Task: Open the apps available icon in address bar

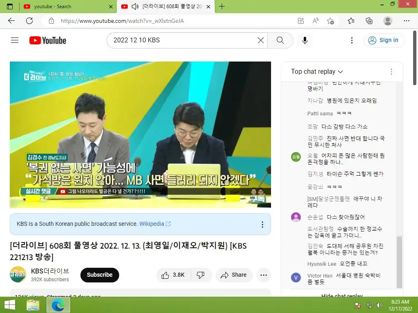Action: (x=301, y=21)
